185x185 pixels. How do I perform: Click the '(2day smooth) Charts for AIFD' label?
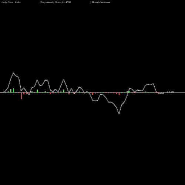pyautogui.click(x=55, y=2)
